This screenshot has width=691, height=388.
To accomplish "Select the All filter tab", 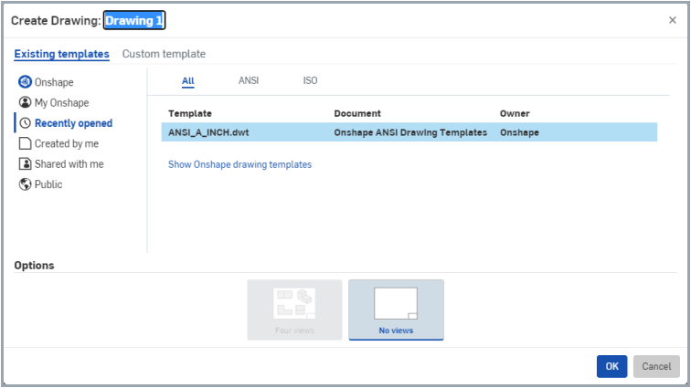I will pos(188,80).
